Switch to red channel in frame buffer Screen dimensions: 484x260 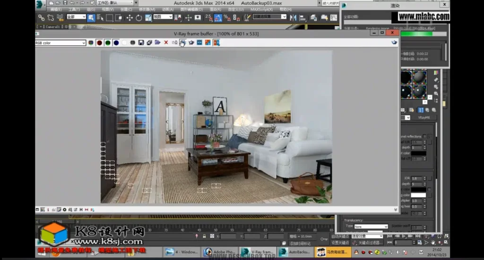coord(99,42)
